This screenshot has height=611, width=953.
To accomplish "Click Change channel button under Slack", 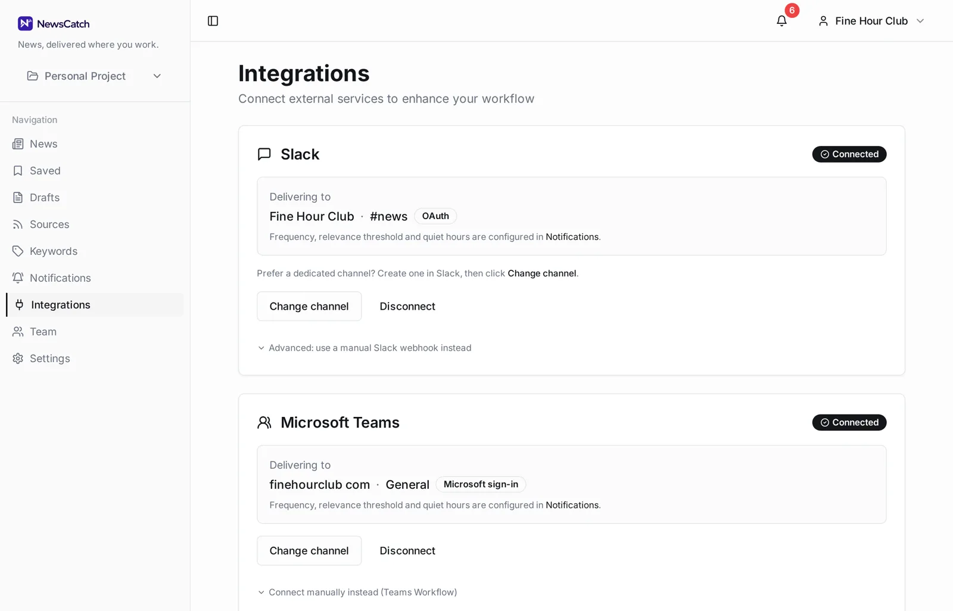I will click(x=309, y=306).
